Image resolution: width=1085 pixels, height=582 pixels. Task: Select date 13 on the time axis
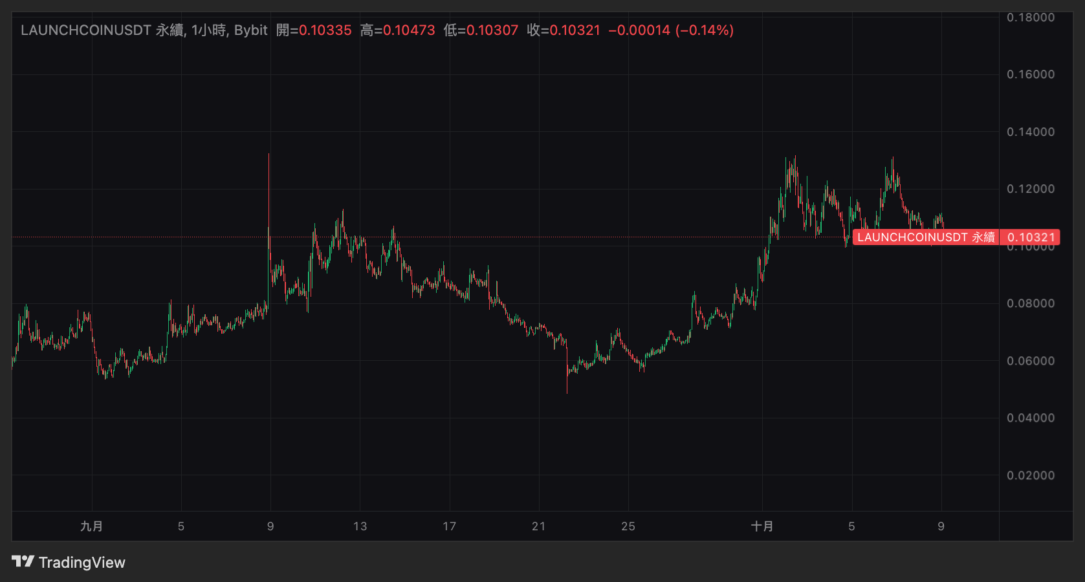(x=360, y=526)
